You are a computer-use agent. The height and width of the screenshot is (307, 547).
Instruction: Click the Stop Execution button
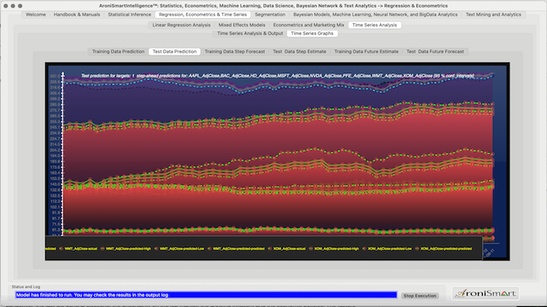pyautogui.click(x=420, y=296)
